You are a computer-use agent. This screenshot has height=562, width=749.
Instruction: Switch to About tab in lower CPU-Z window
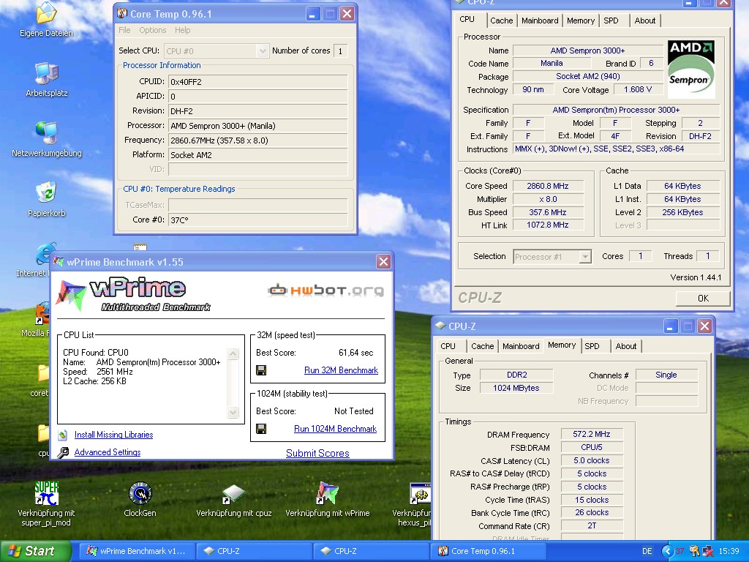(x=626, y=346)
